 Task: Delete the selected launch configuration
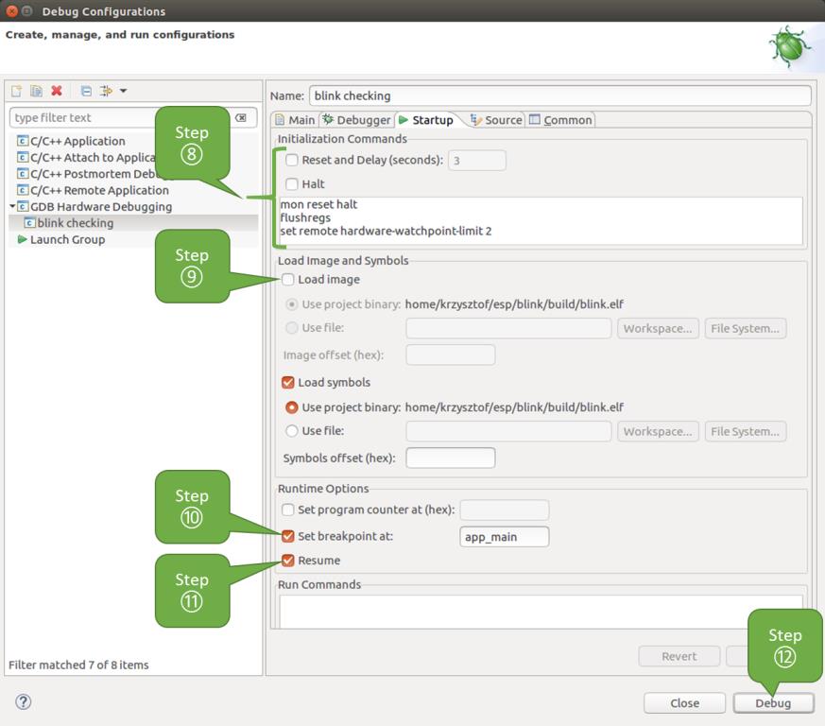coord(55,91)
